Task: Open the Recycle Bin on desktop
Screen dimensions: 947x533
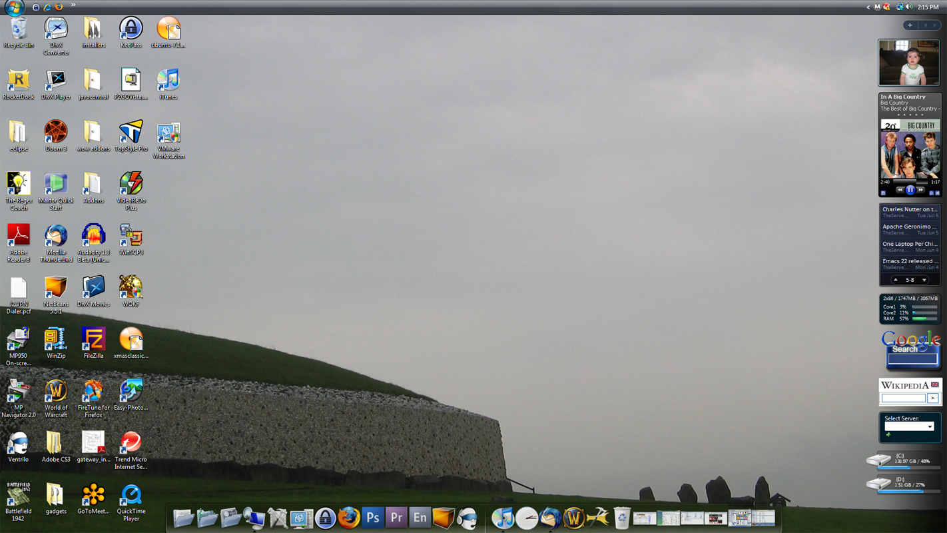Action: (x=19, y=29)
